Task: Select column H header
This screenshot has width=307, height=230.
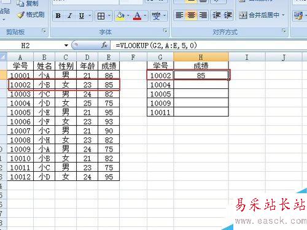Action: pos(201,57)
